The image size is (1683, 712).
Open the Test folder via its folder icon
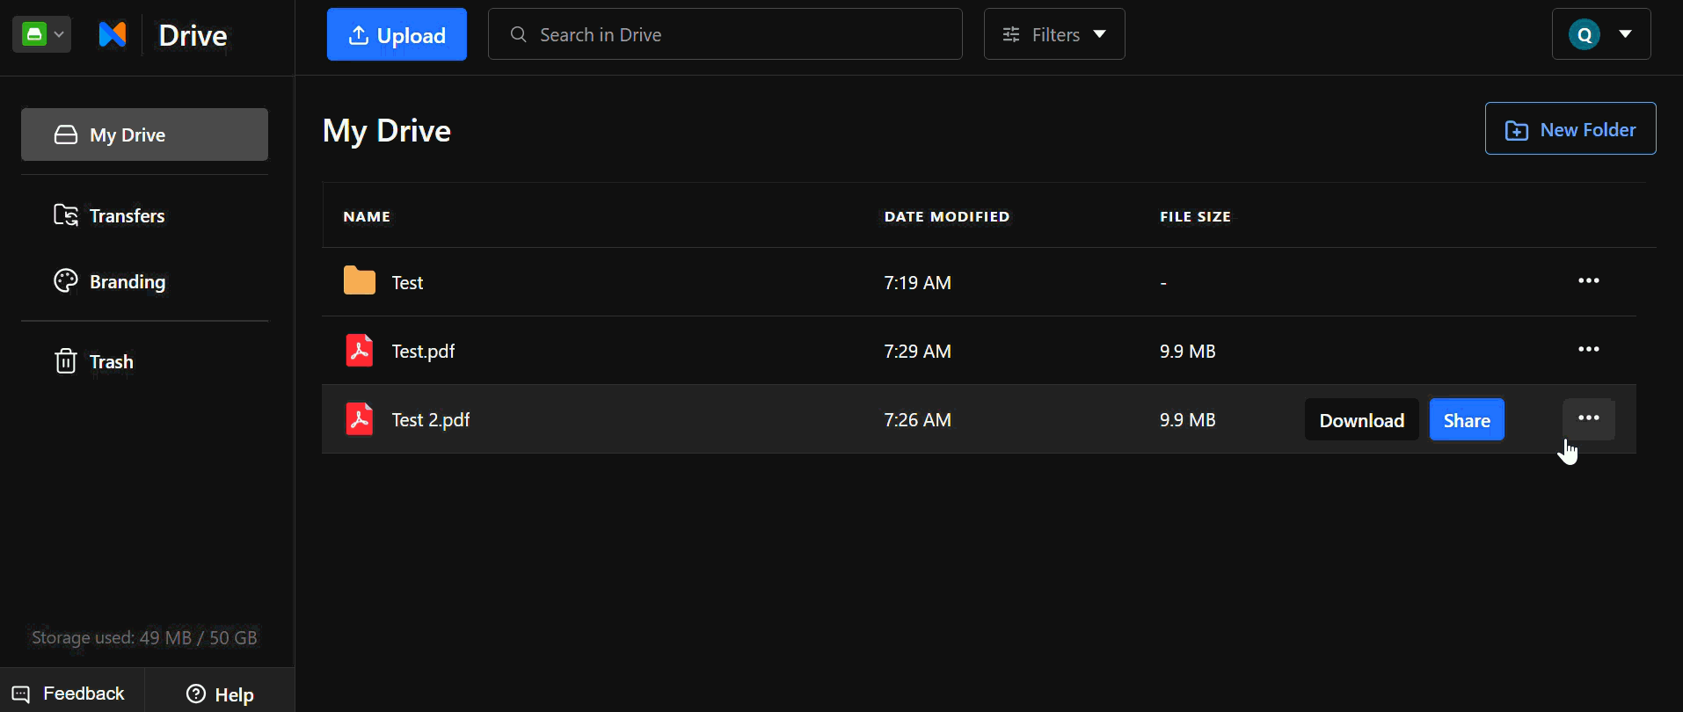(x=359, y=281)
